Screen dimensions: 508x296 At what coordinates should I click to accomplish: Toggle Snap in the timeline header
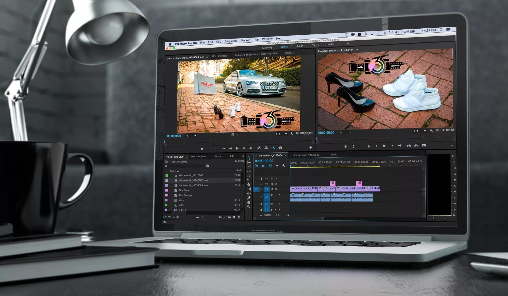point(263,166)
